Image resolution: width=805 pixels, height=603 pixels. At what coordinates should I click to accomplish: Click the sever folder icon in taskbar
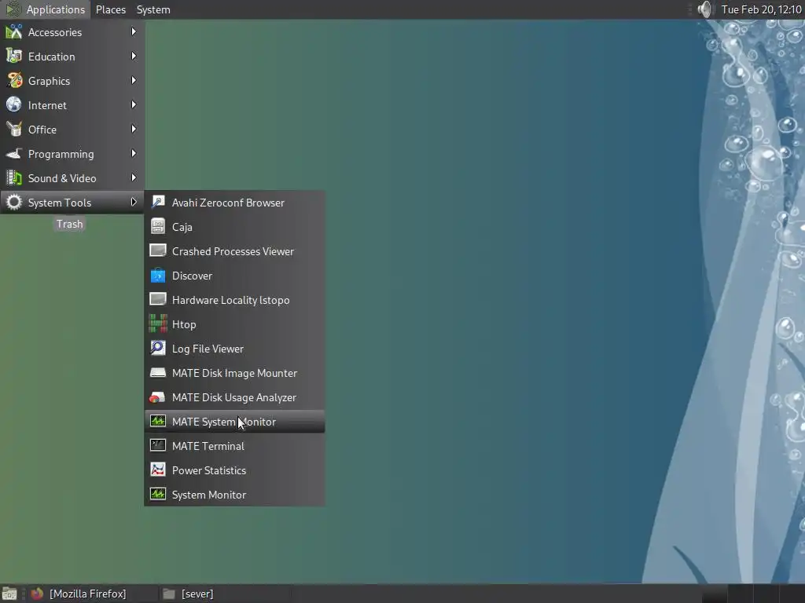(x=168, y=594)
